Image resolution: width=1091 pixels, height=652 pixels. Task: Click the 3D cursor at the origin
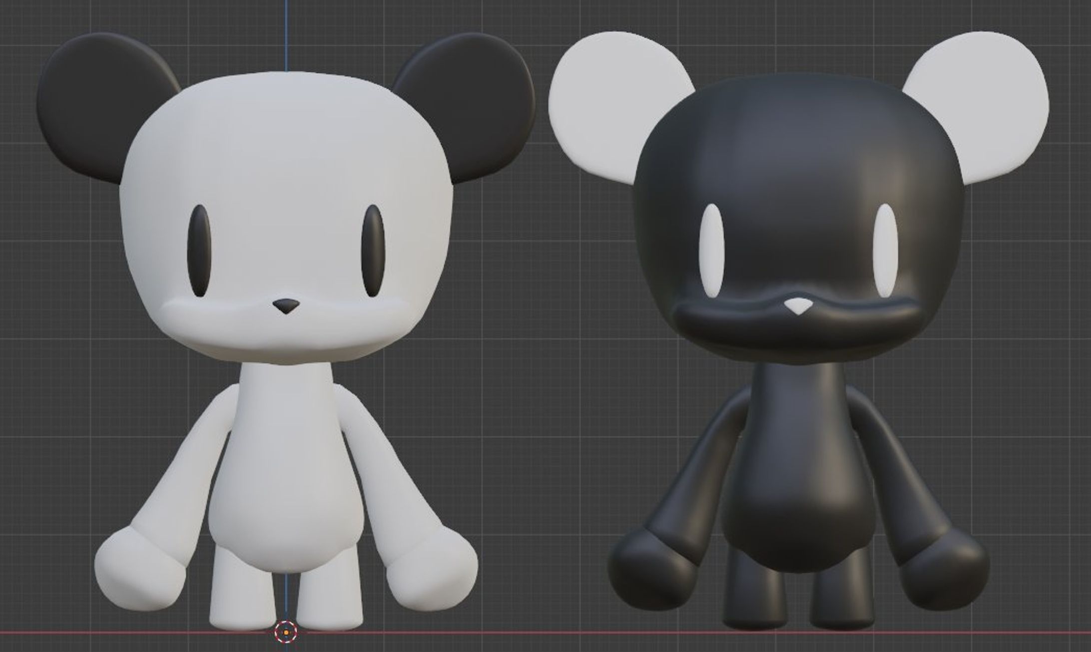tap(286, 633)
